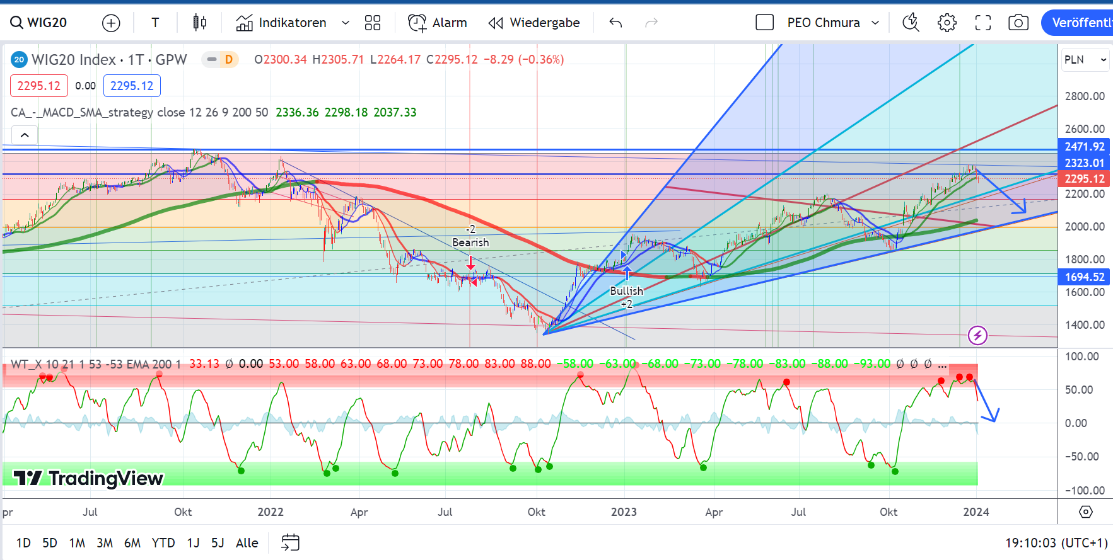Click the undo arrow
Viewport: 1113px width, 560px height.
pyautogui.click(x=615, y=23)
